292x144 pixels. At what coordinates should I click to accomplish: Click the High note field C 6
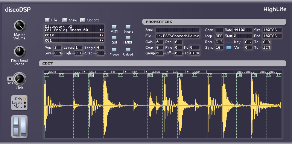click(79, 53)
